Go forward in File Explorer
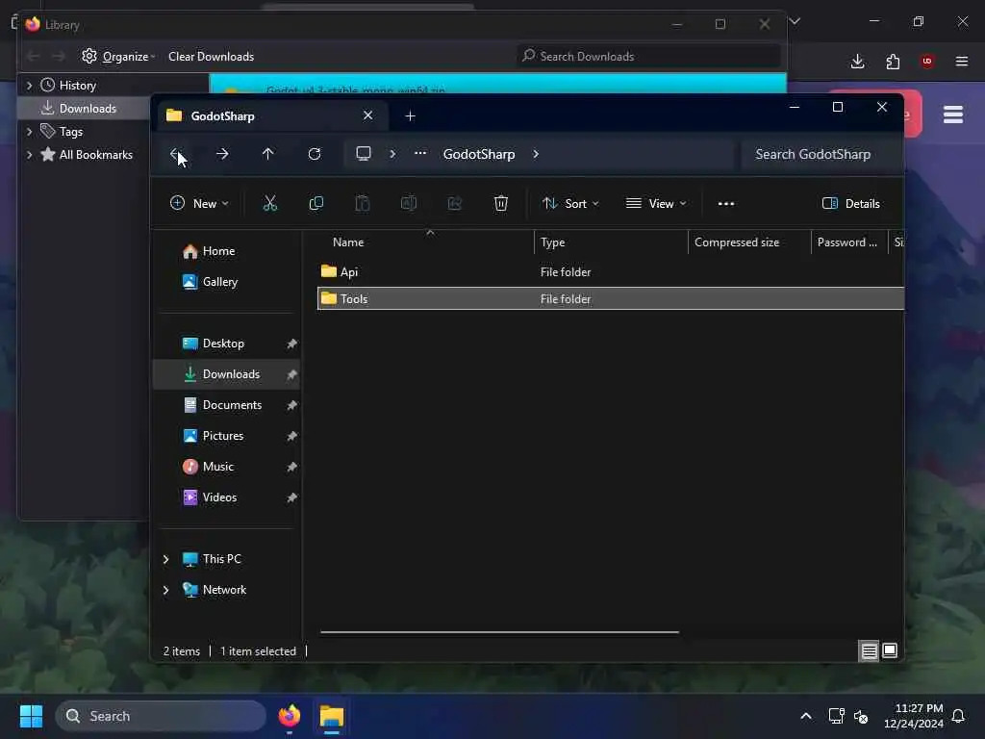985x739 pixels. pyautogui.click(x=222, y=154)
